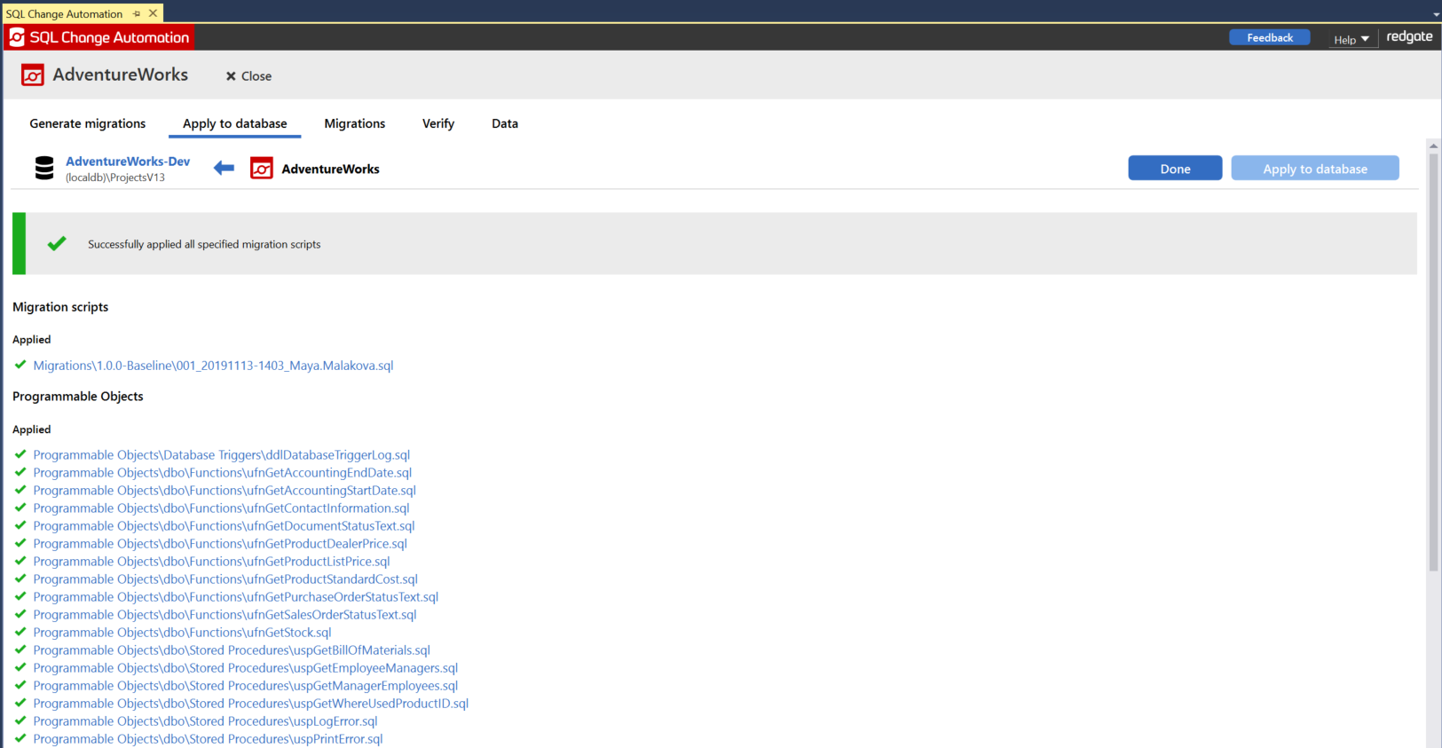Click the blue left arrow deployment icon
1442x748 pixels.
point(225,169)
